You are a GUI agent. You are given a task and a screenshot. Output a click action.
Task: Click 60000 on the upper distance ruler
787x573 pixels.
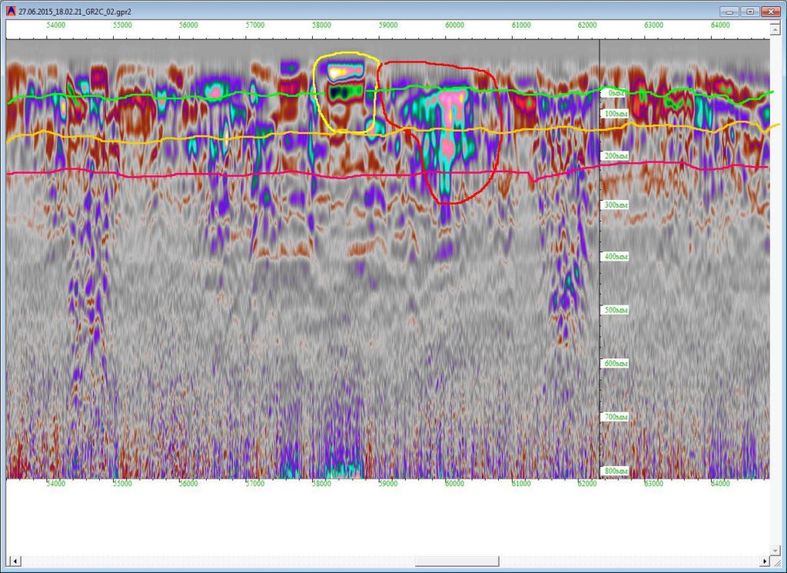tap(455, 25)
